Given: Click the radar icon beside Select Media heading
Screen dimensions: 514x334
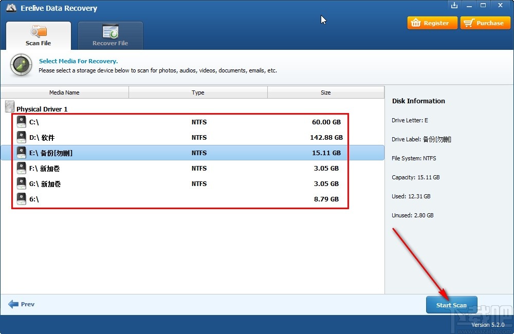Looking at the screenshot, I should point(21,66).
